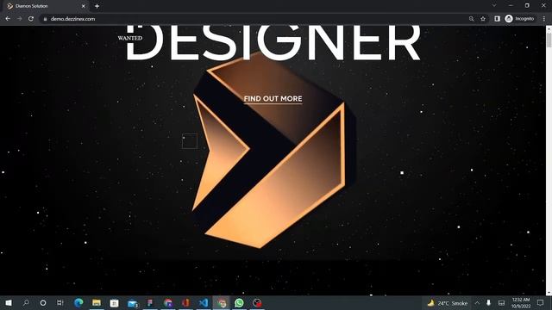Open the Windows Start menu

9,302
